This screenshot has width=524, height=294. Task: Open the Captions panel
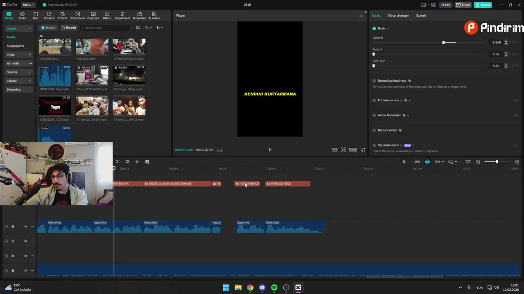click(x=93, y=16)
